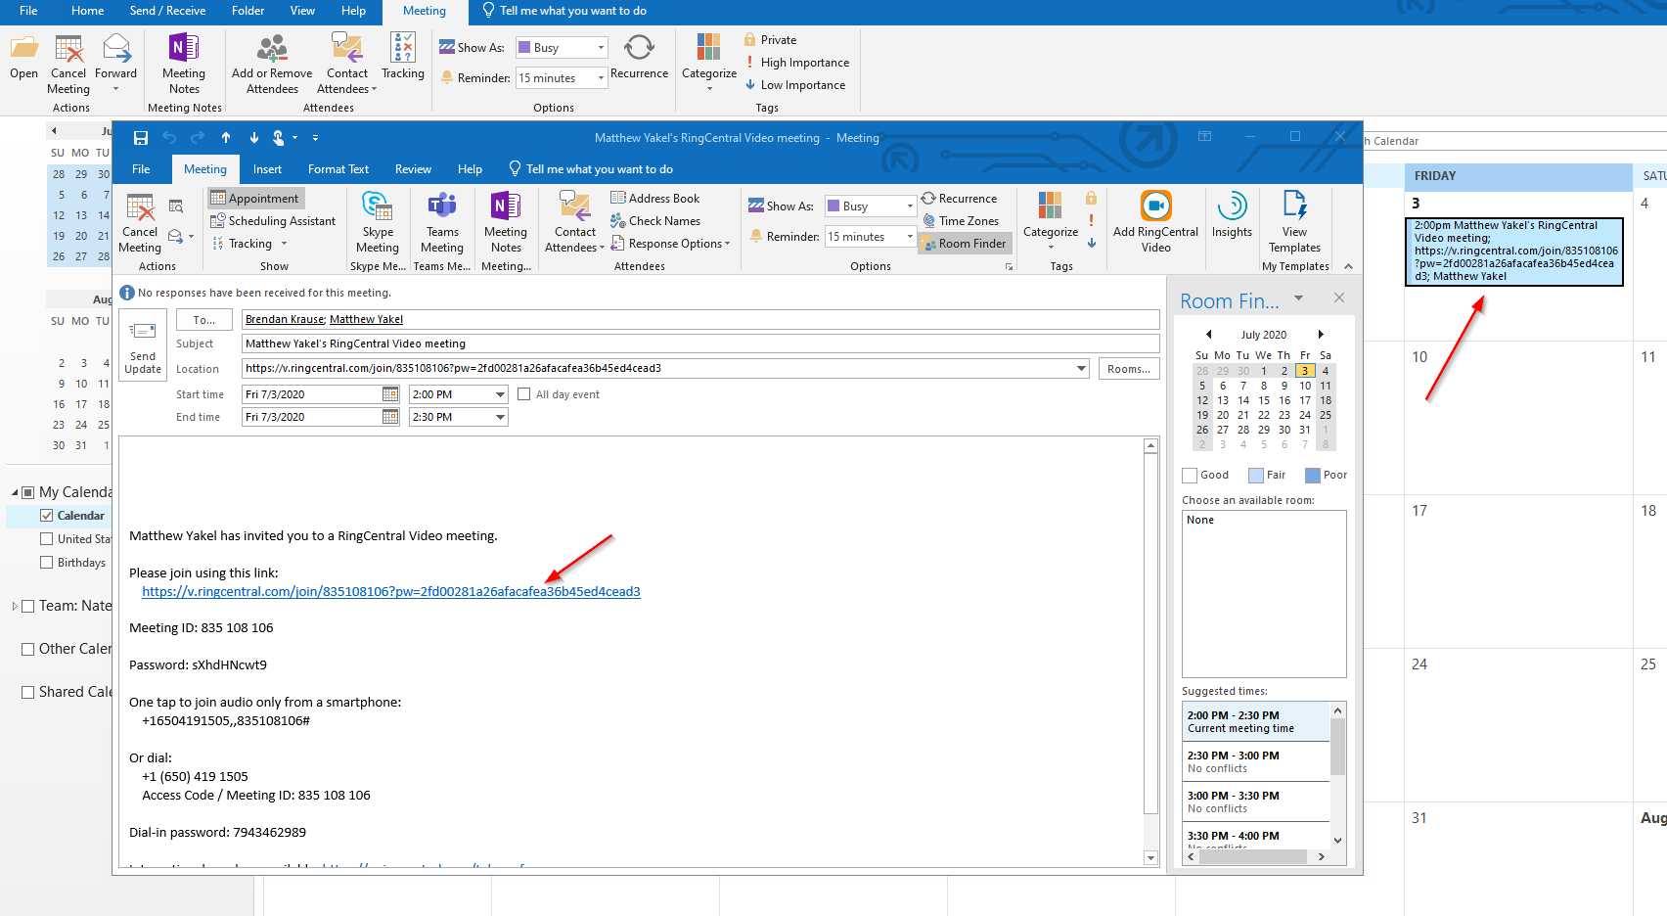
Task: Switch to Review tab
Action: 413,169
